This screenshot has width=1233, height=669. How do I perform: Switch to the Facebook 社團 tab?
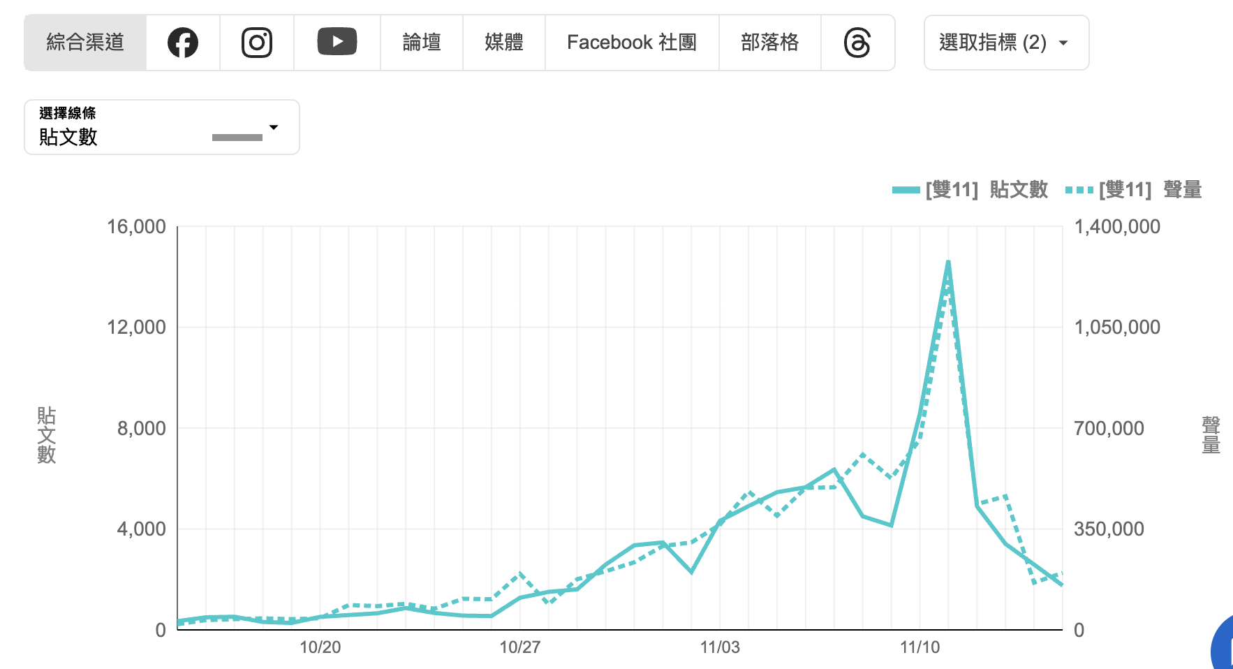[x=632, y=43]
